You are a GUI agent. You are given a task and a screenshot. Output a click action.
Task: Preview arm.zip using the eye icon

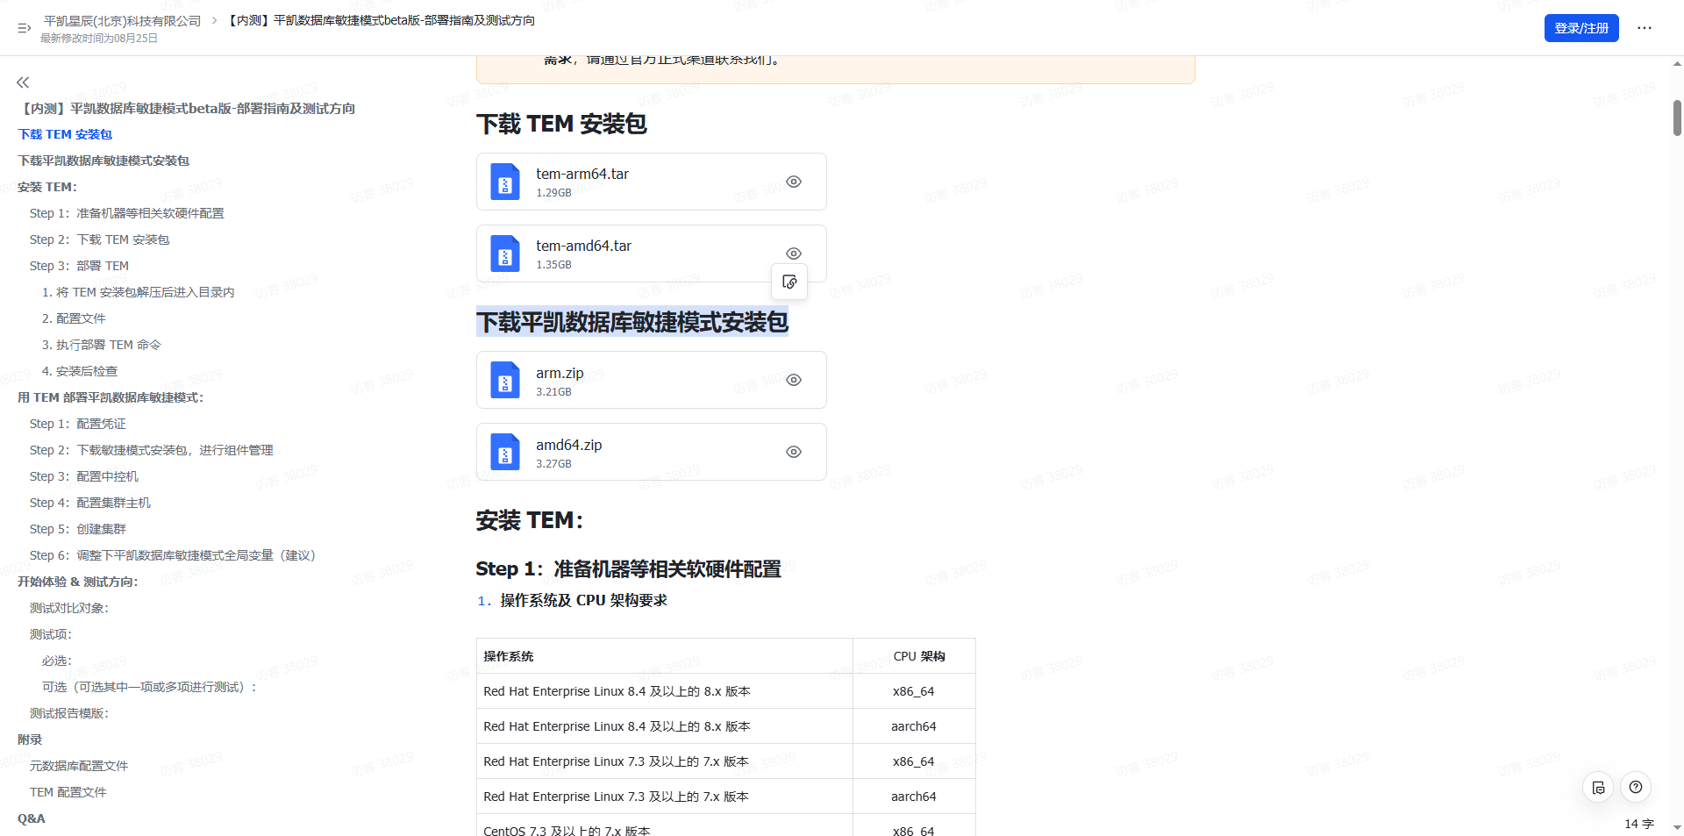point(793,380)
